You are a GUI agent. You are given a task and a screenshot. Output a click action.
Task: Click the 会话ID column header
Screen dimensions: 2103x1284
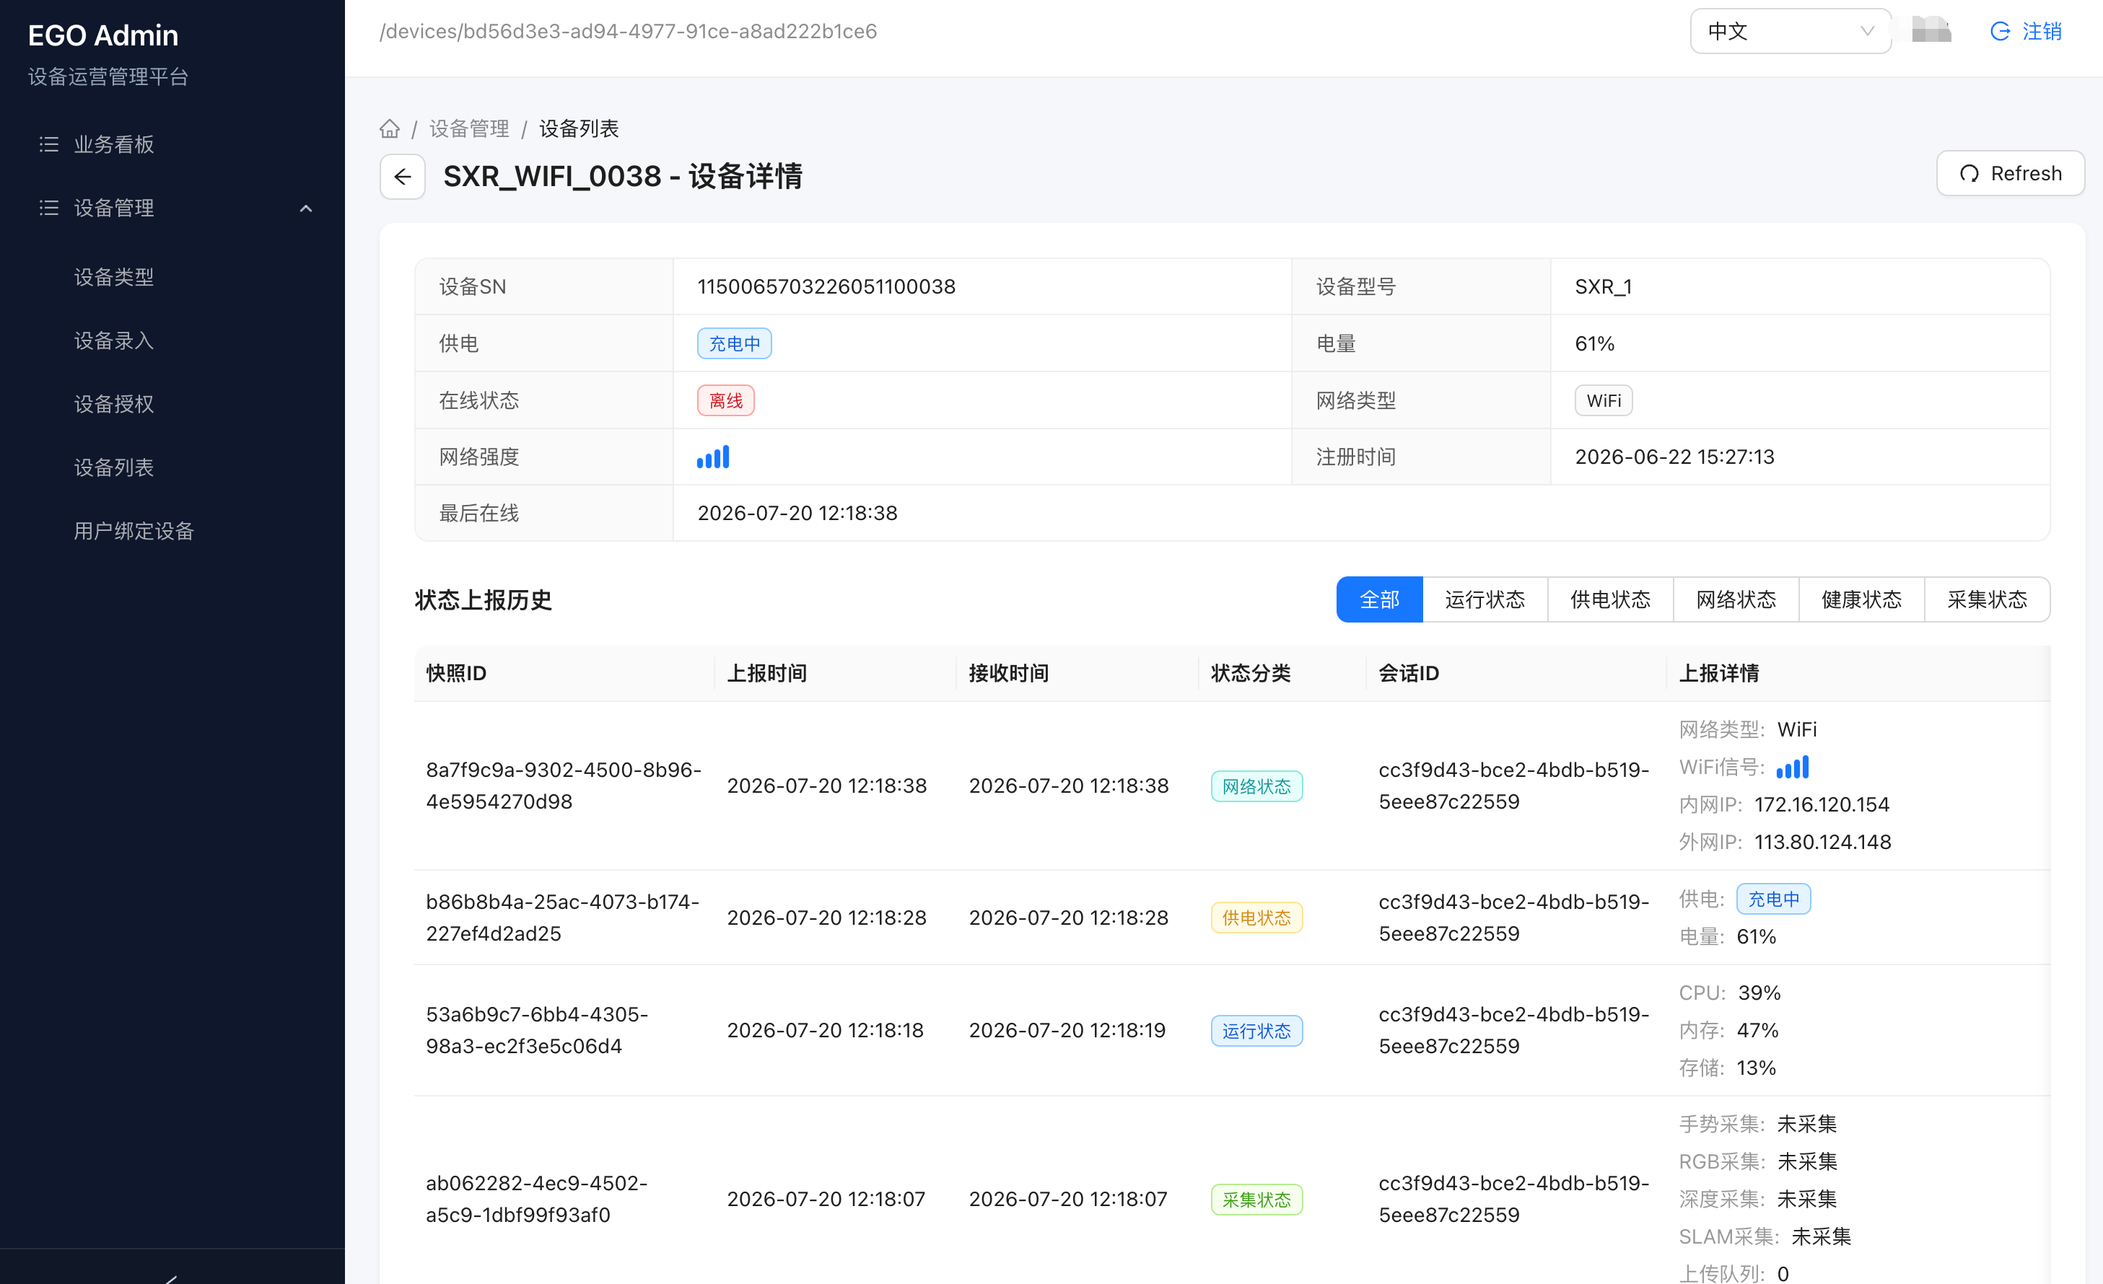pyautogui.click(x=1409, y=673)
